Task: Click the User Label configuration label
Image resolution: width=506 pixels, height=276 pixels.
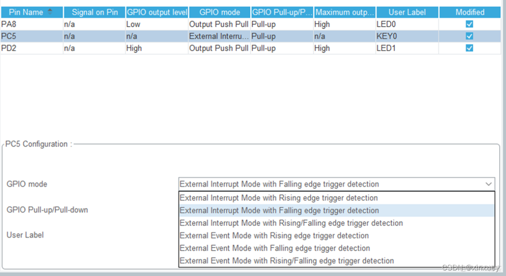Action: click(25, 235)
